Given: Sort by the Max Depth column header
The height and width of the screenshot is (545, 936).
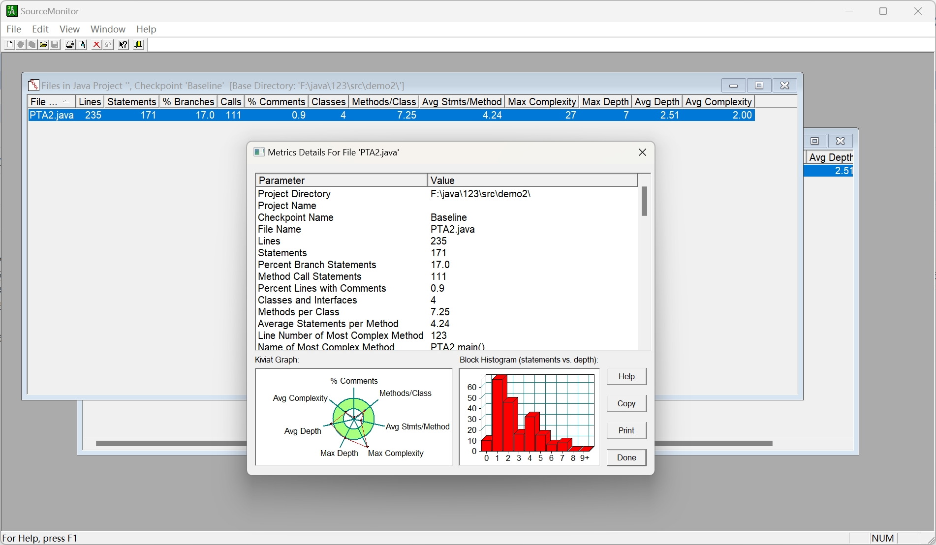Looking at the screenshot, I should (x=605, y=102).
